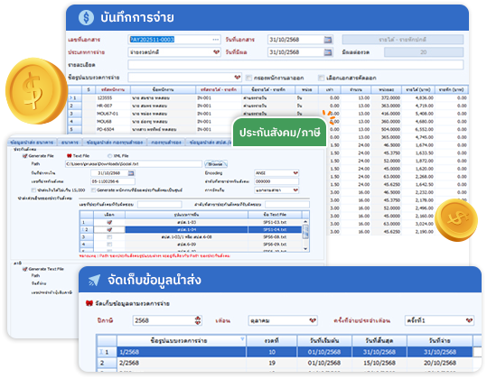Click the field showing 20 in payment form

[424, 52]
